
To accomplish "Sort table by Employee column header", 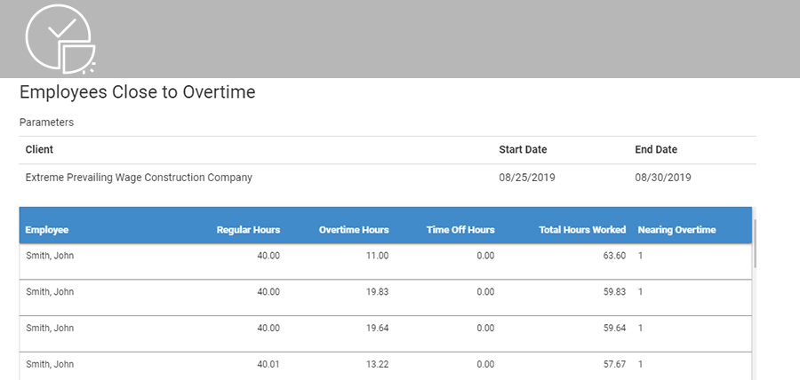I will coord(47,230).
